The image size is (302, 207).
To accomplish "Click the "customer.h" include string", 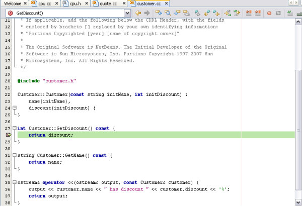I will click(x=59, y=81).
